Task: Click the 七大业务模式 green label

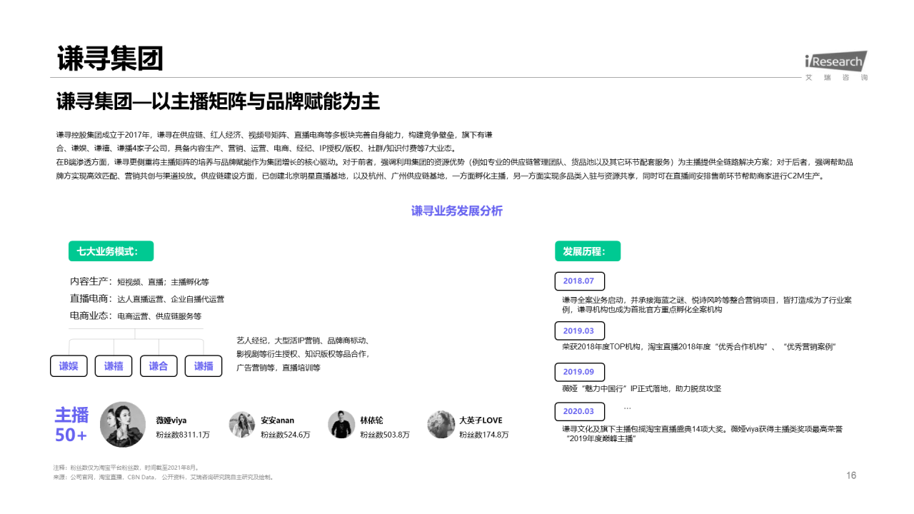Action: 111,251
